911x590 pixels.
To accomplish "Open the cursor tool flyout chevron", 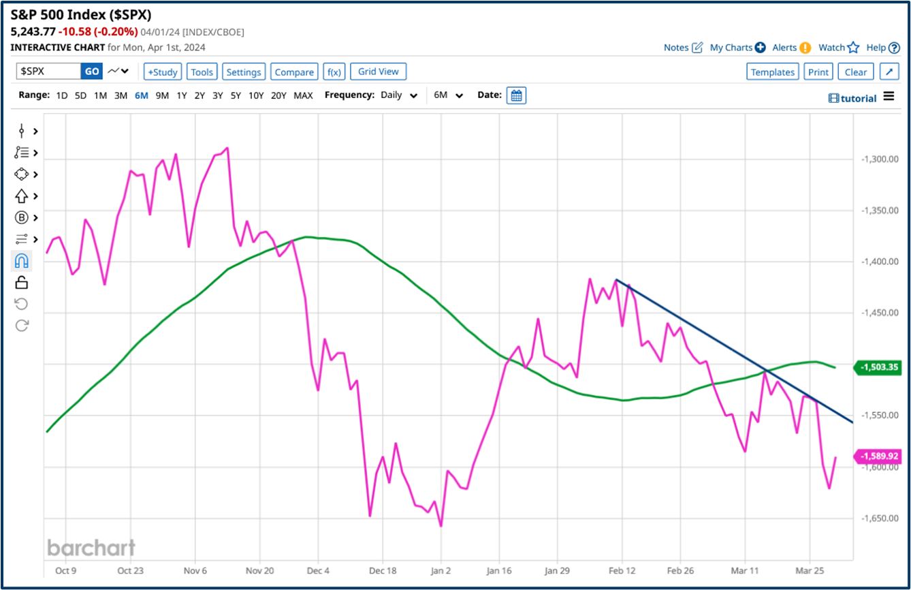I will [x=34, y=130].
